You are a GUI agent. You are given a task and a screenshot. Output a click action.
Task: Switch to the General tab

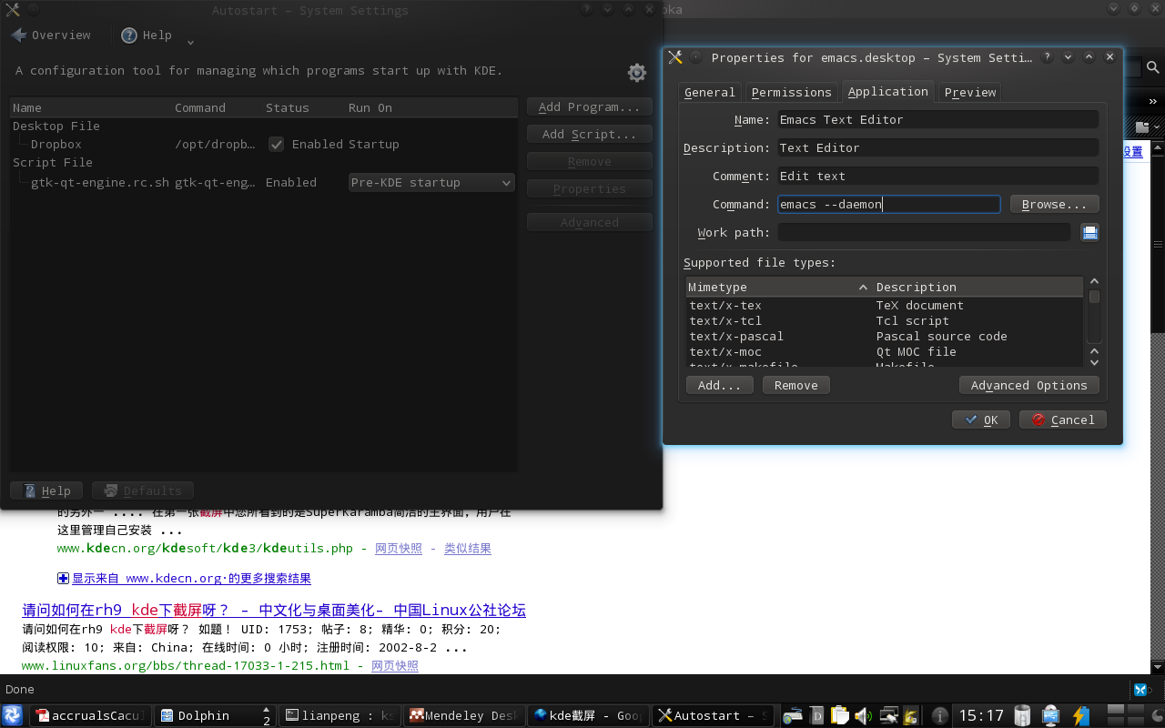click(710, 93)
